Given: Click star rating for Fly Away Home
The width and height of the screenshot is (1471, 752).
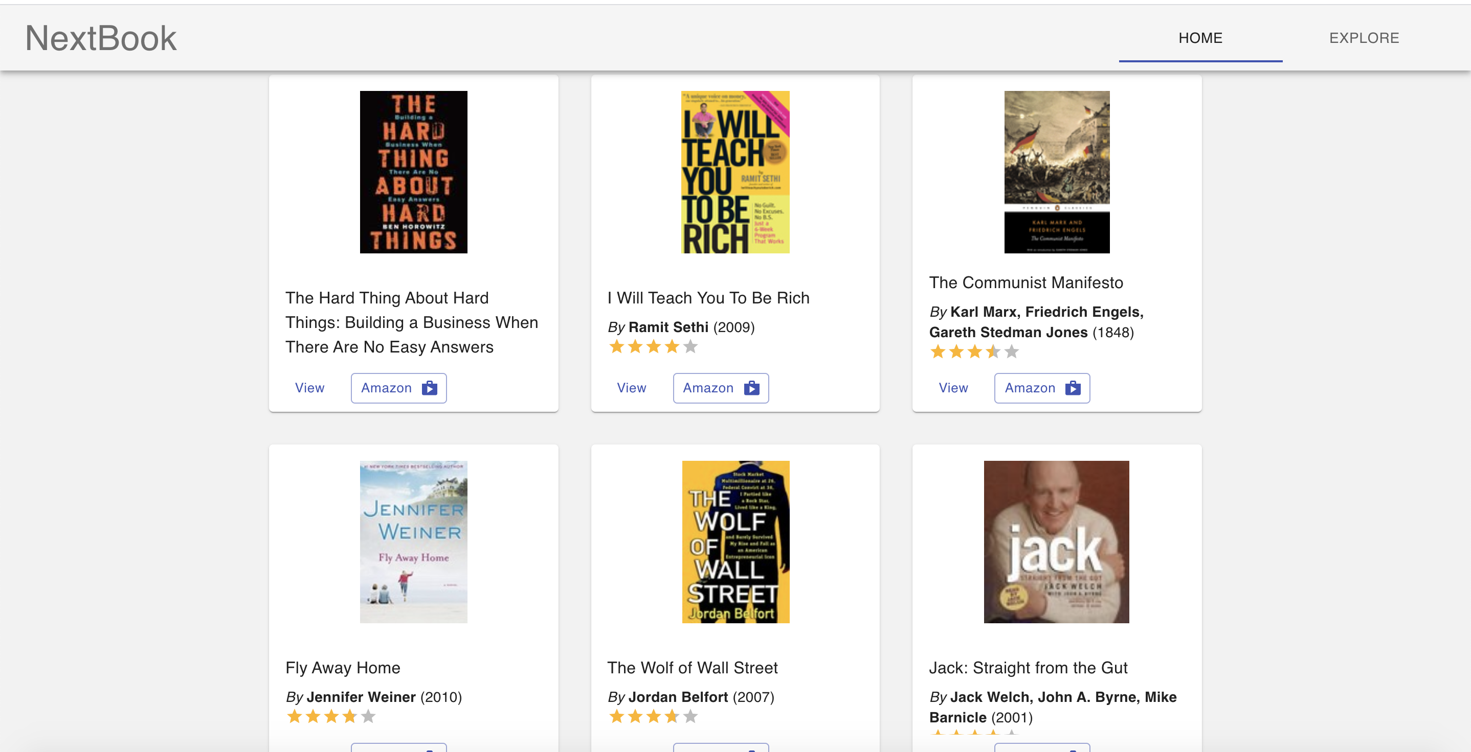Looking at the screenshot, I should (331, 716).
